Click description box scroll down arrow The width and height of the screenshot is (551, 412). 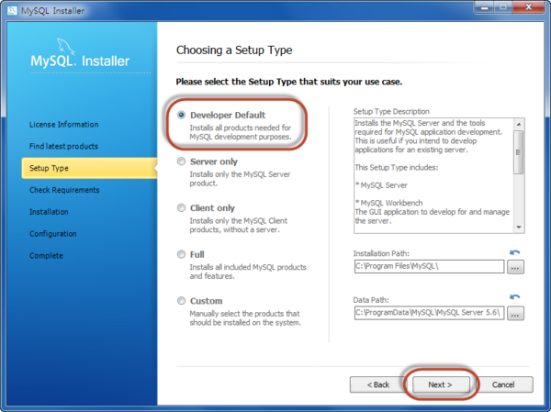click(x=519, y=228)
